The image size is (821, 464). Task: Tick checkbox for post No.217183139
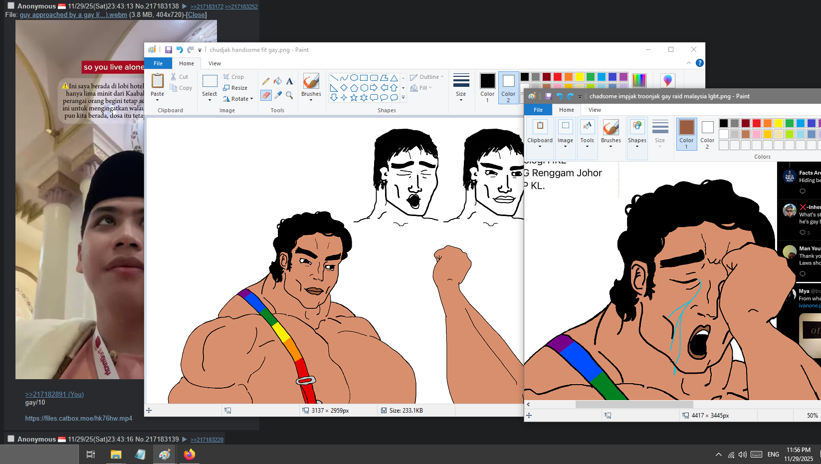pyautogui.click(x=10, y=439)
